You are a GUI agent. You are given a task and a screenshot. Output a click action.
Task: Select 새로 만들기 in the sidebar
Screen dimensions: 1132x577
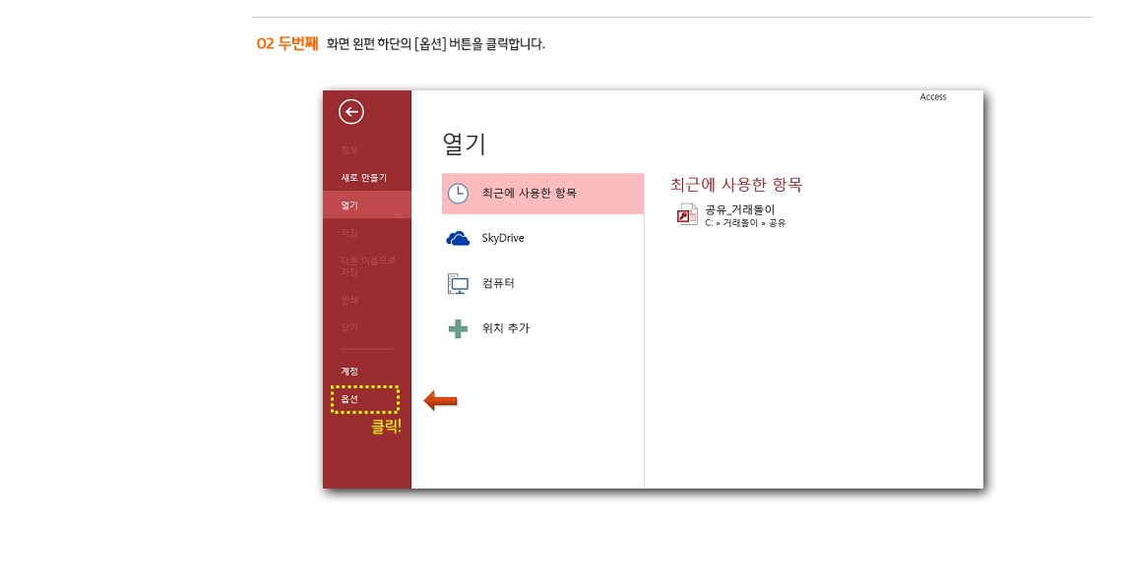coord(364,178)
